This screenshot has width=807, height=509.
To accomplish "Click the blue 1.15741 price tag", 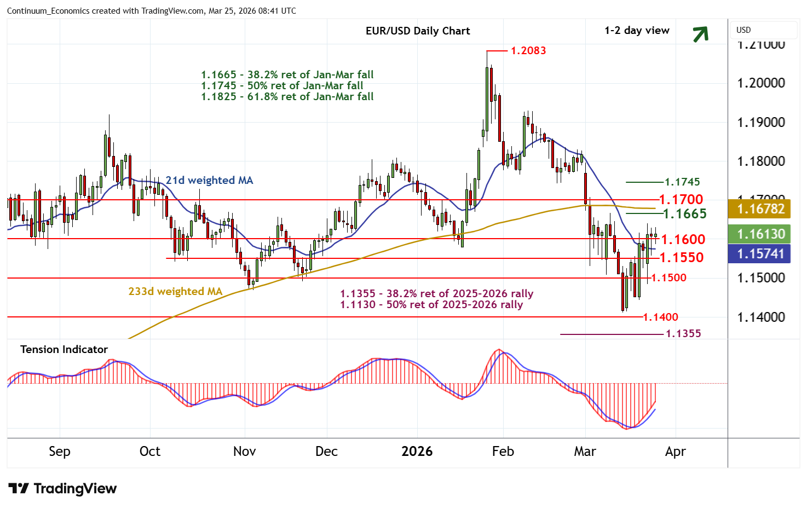I will point(759,254).
